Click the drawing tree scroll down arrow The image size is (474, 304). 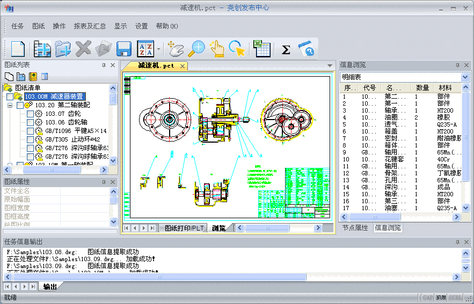[113, 160]
